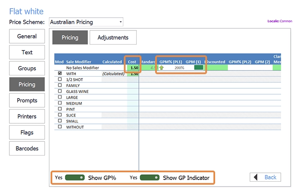300x192 pixels.
Task: Open the Text section
Action: click(27, 52)
